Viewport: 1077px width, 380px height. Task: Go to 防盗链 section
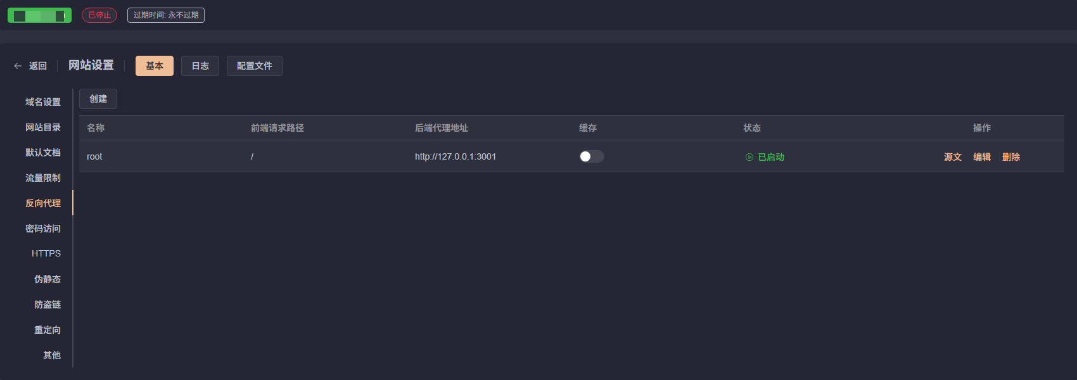pyautogui.click(x=48, y=305)
